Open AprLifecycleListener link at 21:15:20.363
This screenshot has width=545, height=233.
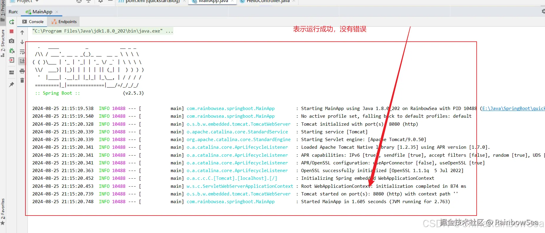(x=237, y=171)
